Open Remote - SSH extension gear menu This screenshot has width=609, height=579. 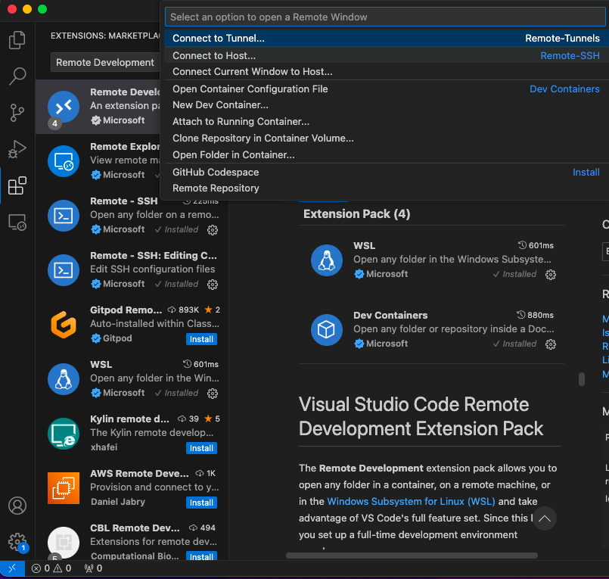(213, 230)
